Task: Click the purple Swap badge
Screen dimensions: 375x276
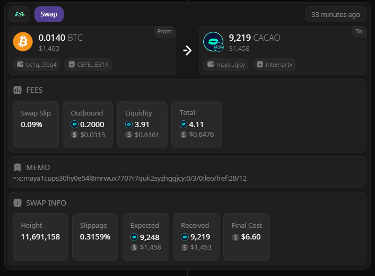Action: pos(49,14)
